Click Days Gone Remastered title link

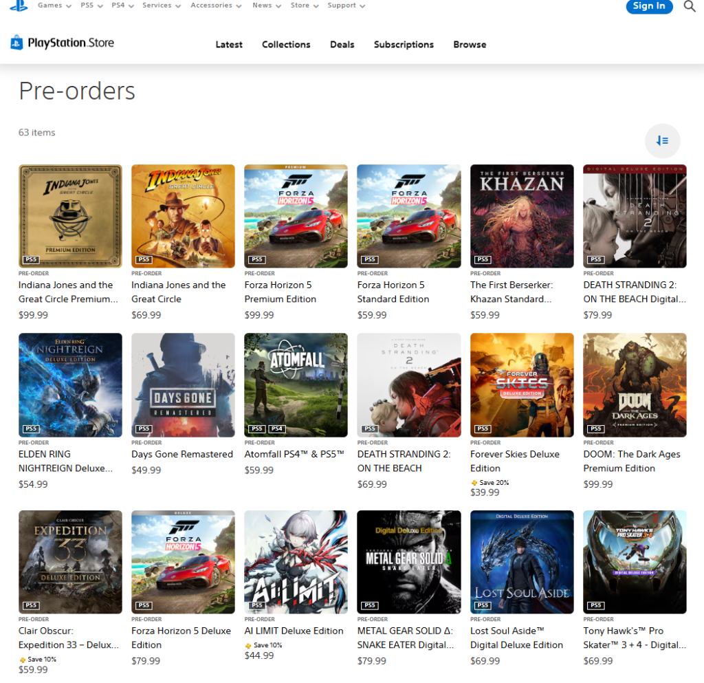click(182, 454)
